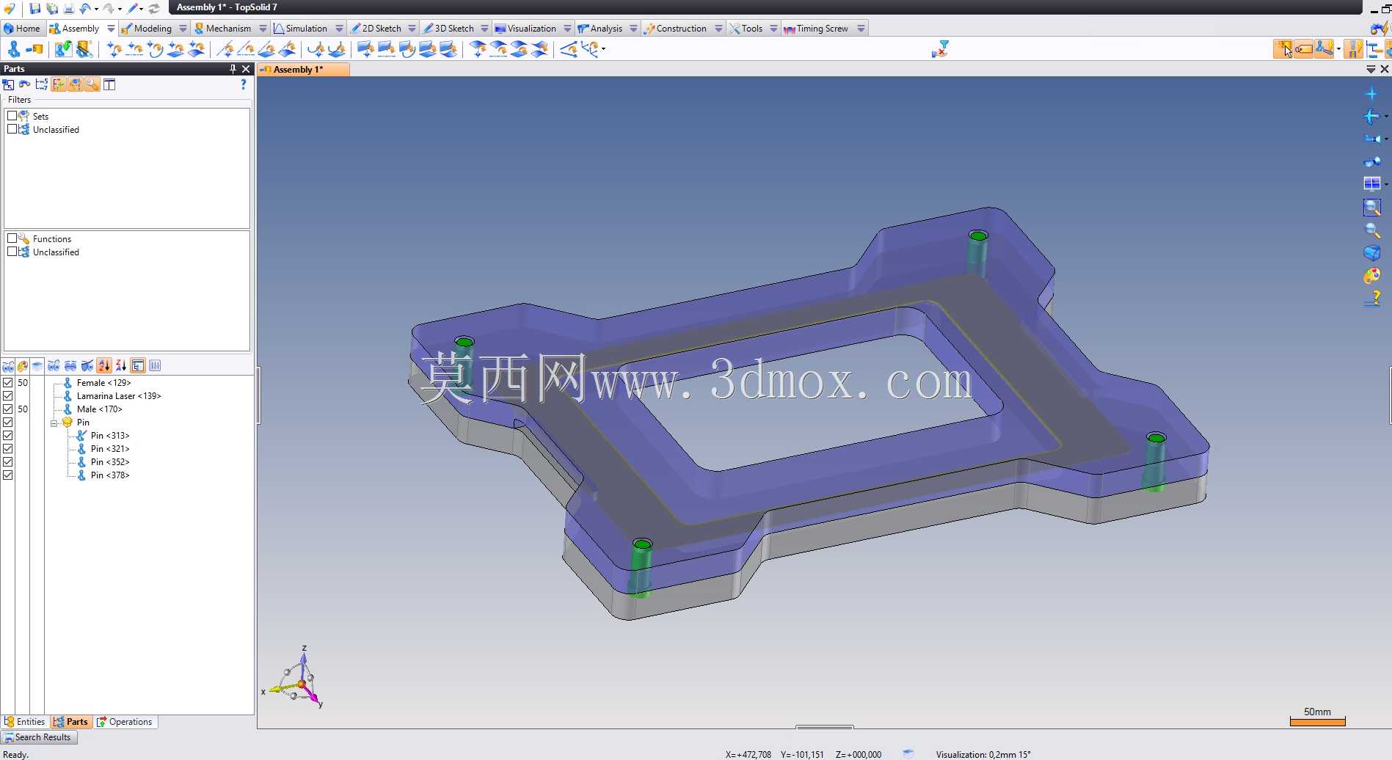This screenshot has height=760, width=1392.
Task: Open the Timing Screw tab dropdown arrow
Action: pos(861,29)
